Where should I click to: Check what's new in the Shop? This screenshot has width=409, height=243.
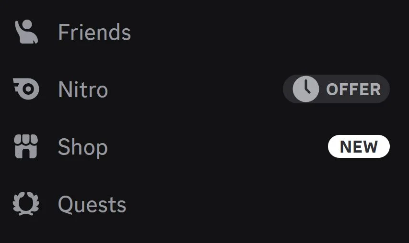coord(359,147)
